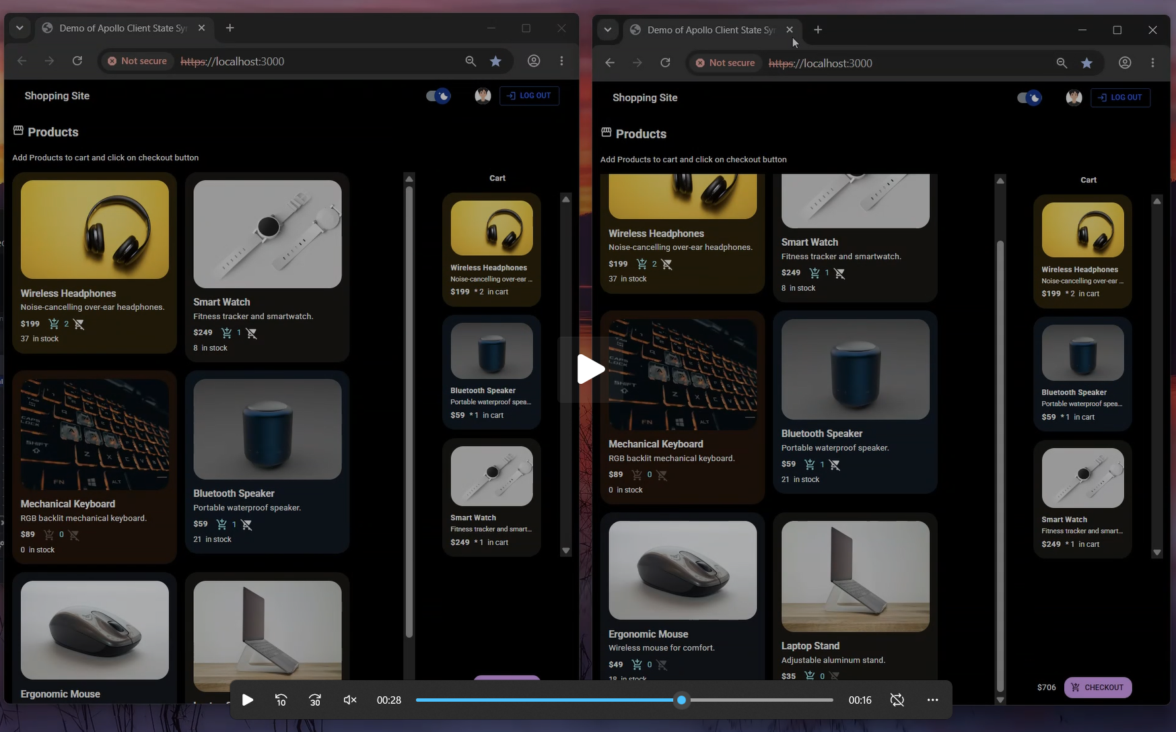Image resolution: width=1176 pixels, height=732 pixels.
Task: Remove Wireless Headphones from cart in left window
Action: click(x=79, y=324)
